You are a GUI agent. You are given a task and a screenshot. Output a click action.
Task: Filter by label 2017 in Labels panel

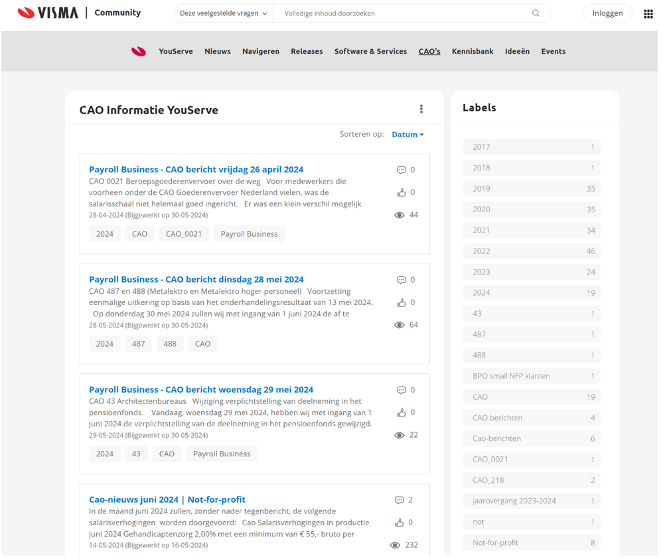532,147
